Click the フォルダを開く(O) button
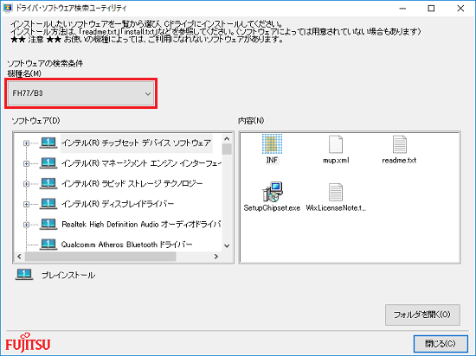This screenshot has height=356, width=476. 422,315
